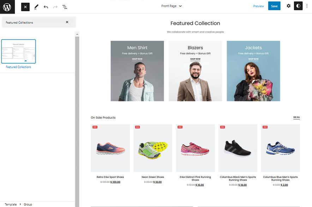
Task: Select the Featured Collections pattern thumbnail
Action: 19,51
